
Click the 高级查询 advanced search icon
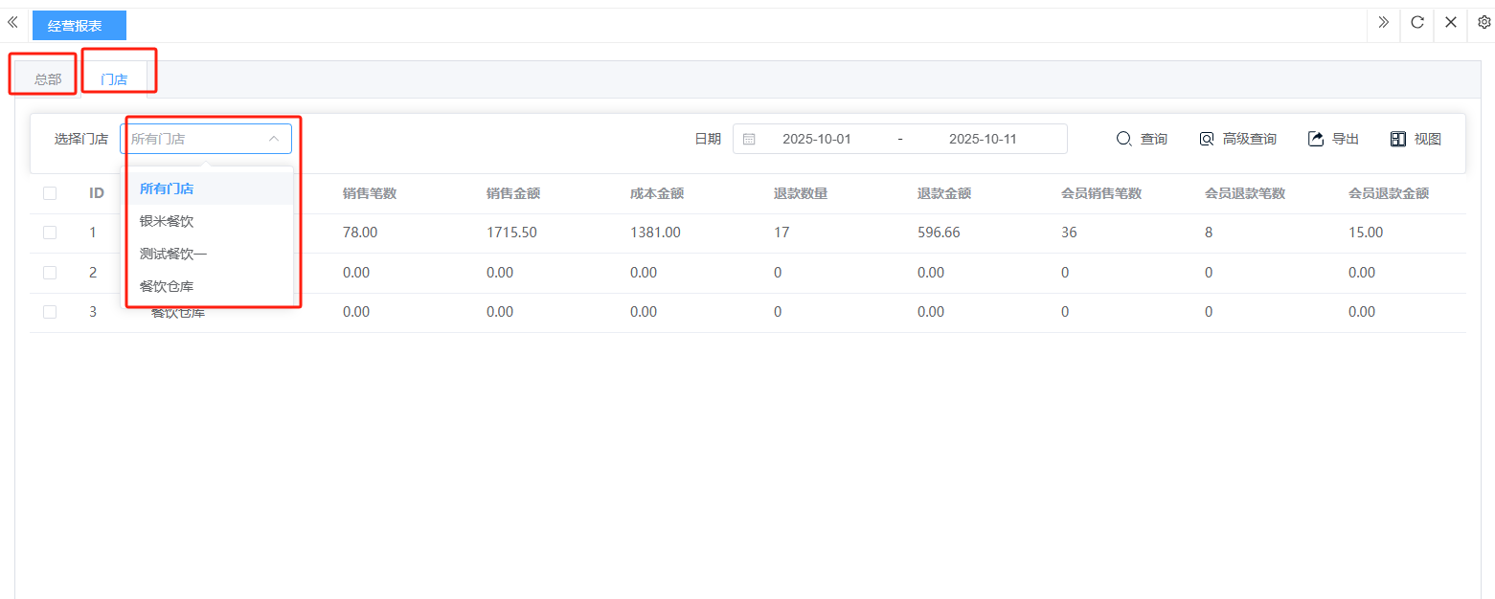1207,139
